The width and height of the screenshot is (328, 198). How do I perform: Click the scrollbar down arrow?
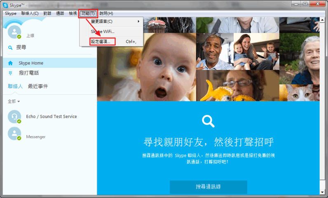(x=322, y=192)
